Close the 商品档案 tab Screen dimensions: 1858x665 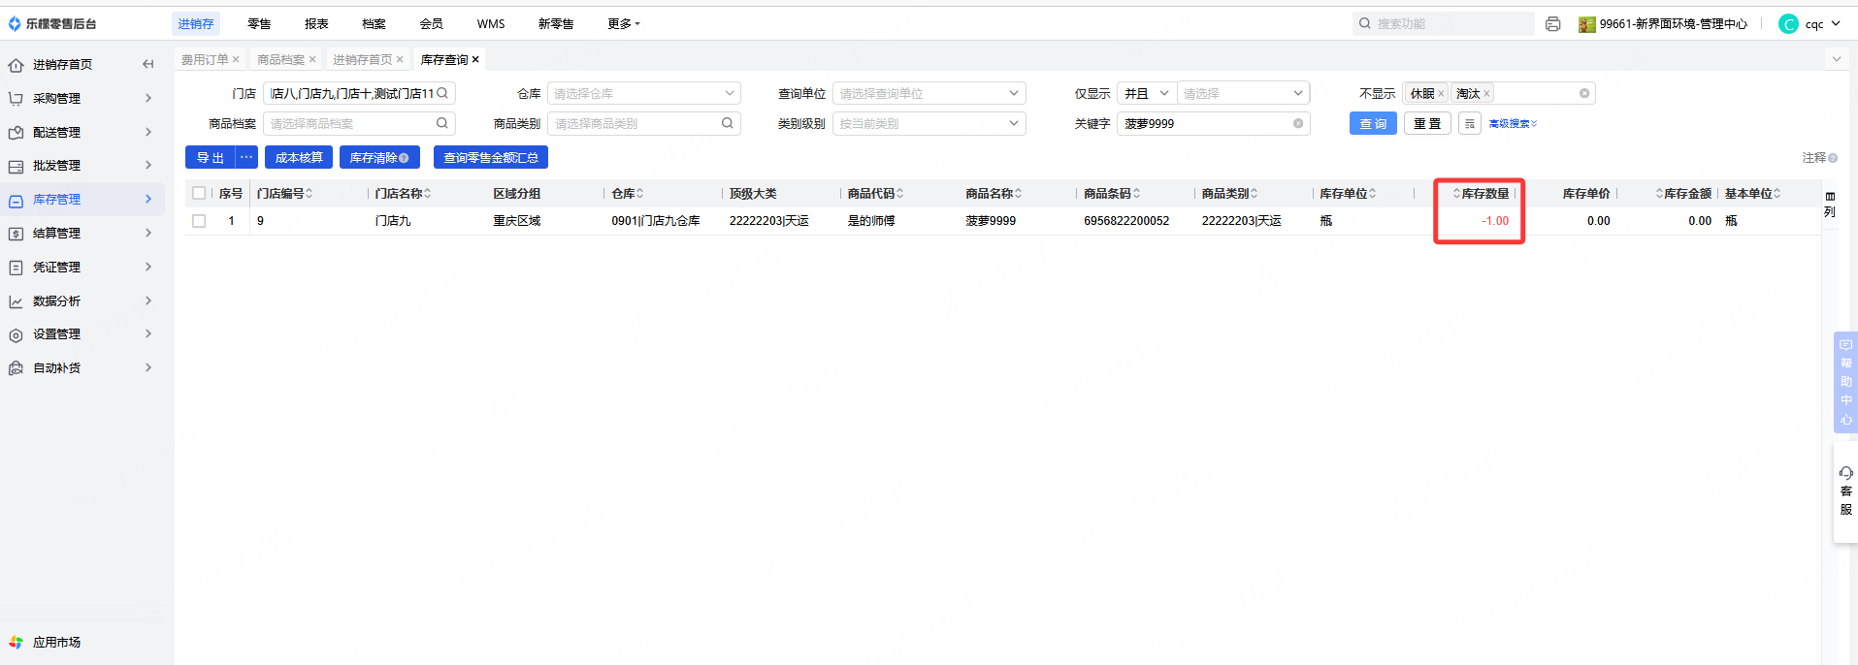[312, 60]
